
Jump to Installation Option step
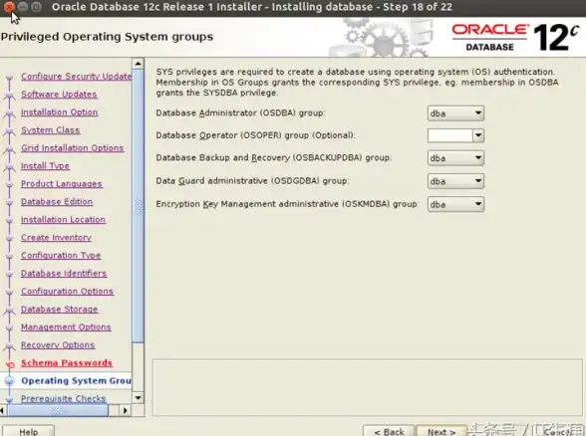(60, 111)
